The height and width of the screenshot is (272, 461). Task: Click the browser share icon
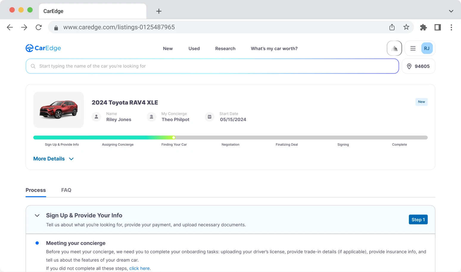coord(392,27)
